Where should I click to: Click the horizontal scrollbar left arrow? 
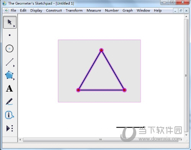click(20, 140)
